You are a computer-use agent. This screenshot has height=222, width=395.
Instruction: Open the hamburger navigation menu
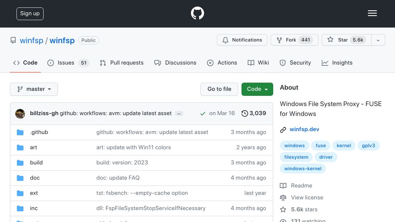click(372, 13)
